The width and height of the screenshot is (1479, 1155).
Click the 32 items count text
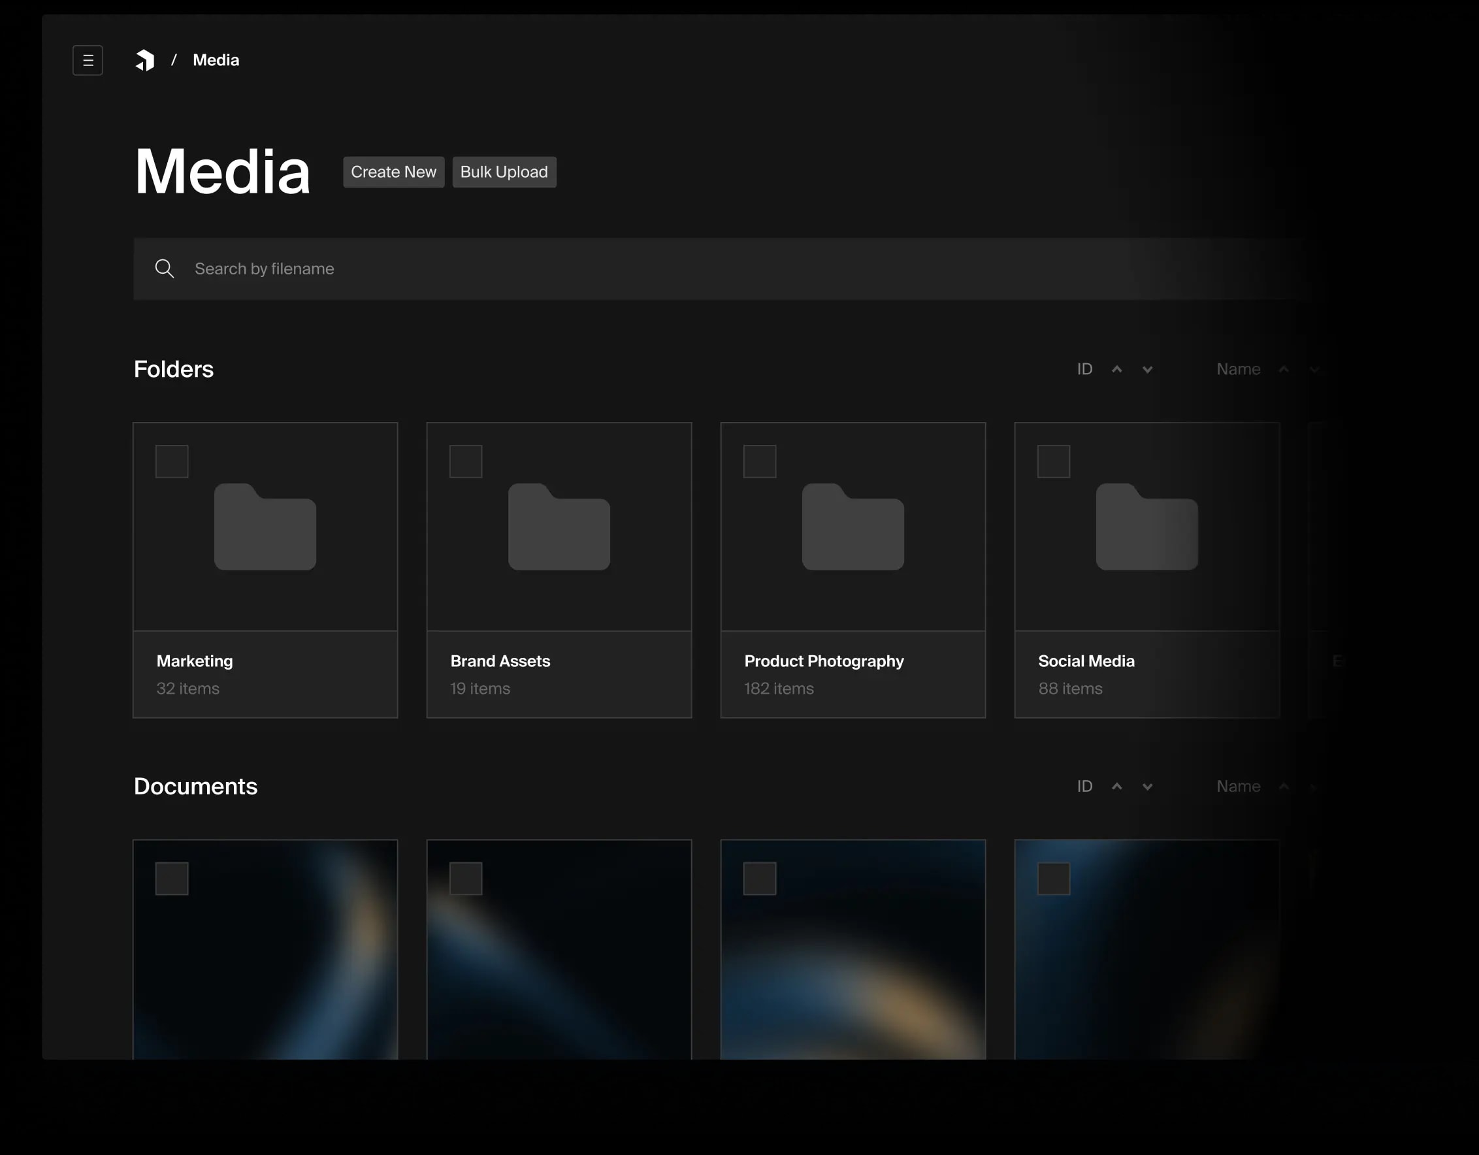tap(187, 689)
